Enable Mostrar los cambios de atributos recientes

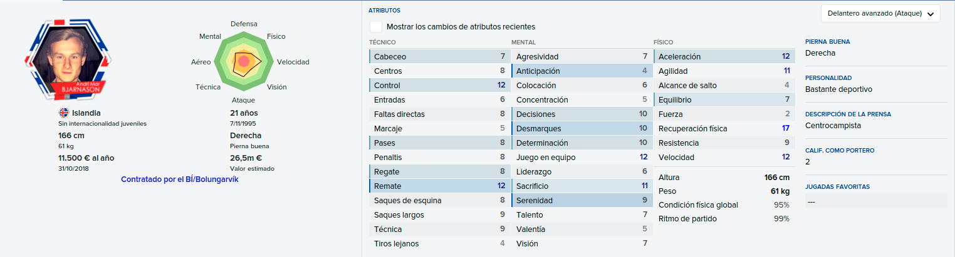pyautogui.click(x=376, y=27)
